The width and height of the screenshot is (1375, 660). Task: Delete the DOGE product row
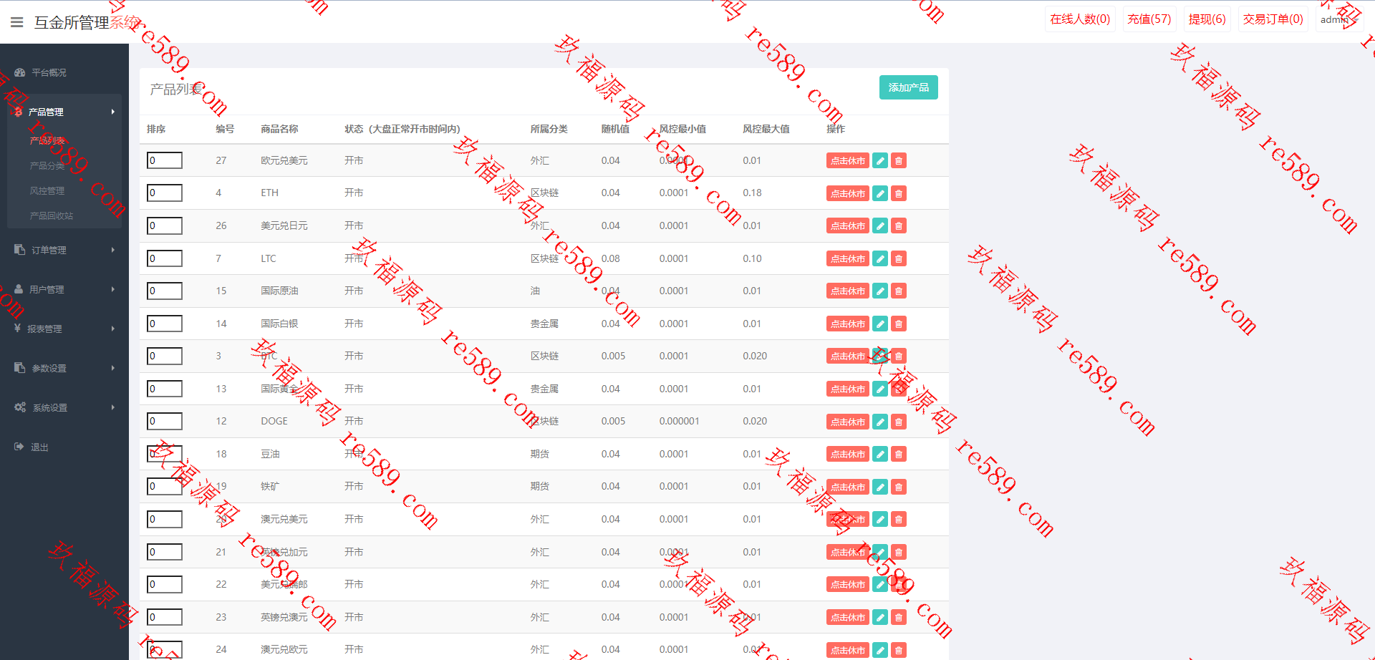tap(899, 422)
